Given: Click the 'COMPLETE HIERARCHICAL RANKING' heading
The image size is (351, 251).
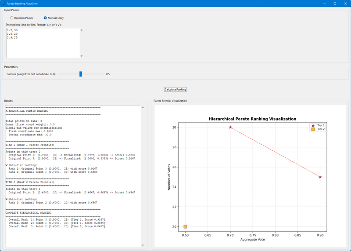Looking at the screenshot, I should [x=29, y=213].
